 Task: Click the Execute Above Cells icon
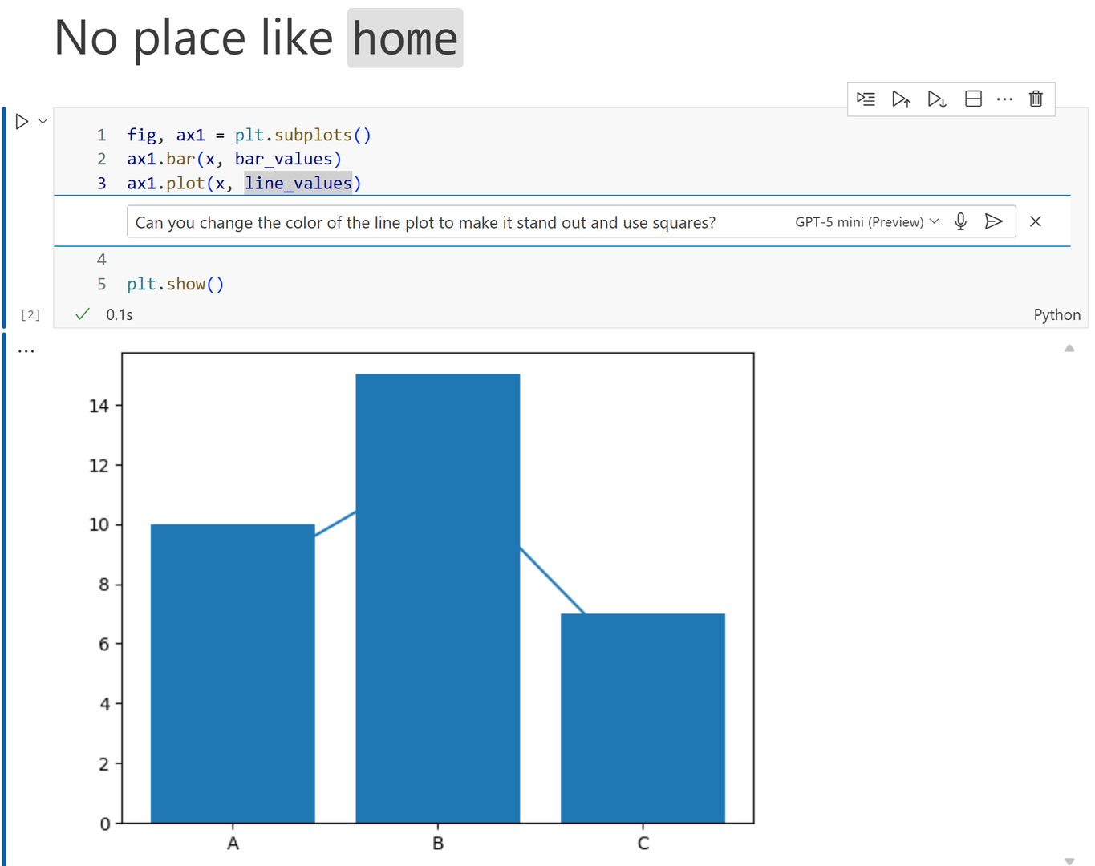pos(901,99)
